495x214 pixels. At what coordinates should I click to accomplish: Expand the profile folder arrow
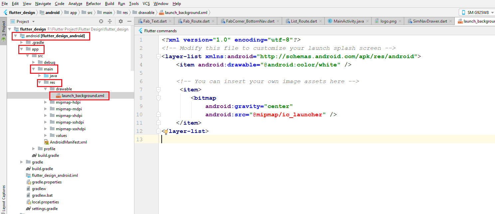coord(34,149)
